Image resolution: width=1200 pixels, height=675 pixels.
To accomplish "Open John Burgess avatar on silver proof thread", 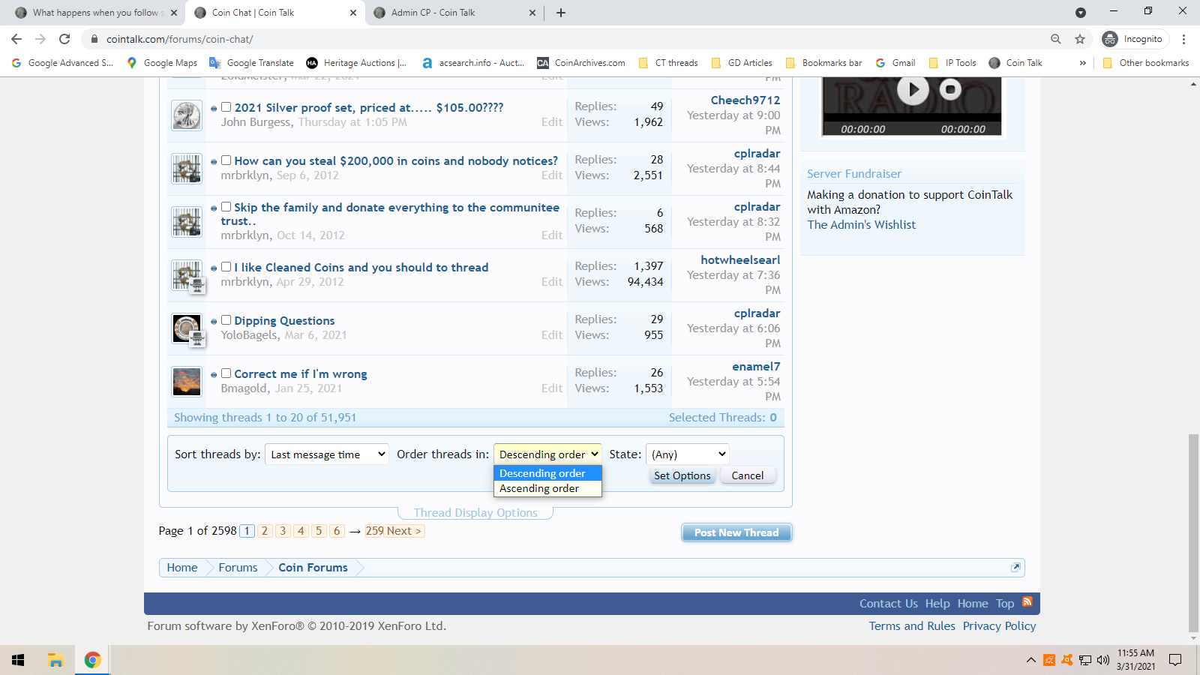I will coord(187,115).
